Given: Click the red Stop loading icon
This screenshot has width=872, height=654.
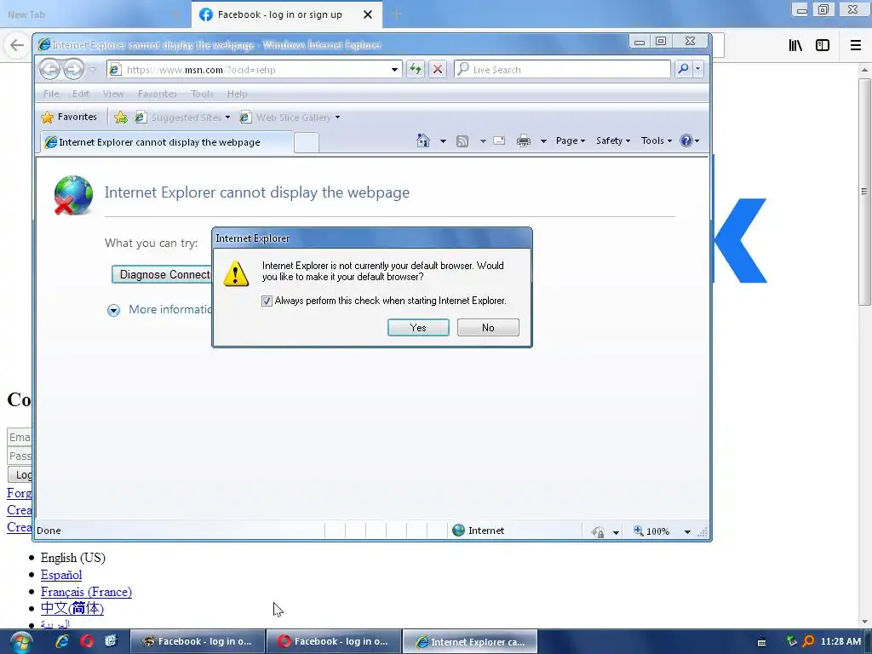Looking at the screenshot, I should pos(438,70).
